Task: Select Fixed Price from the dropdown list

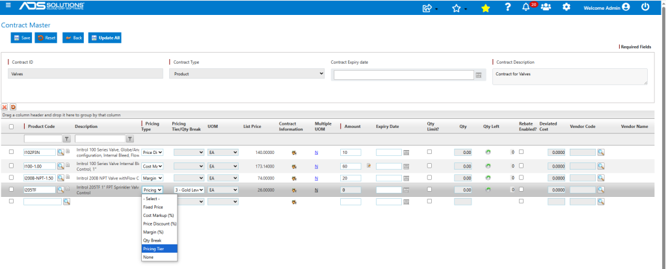Action: point(153,207)
